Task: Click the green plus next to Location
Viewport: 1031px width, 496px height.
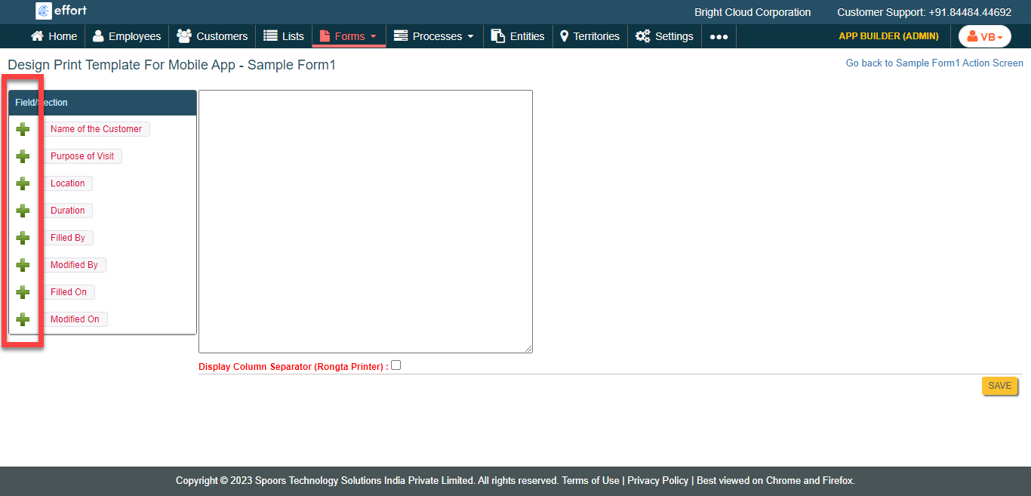Action: (x=23, y=183)
